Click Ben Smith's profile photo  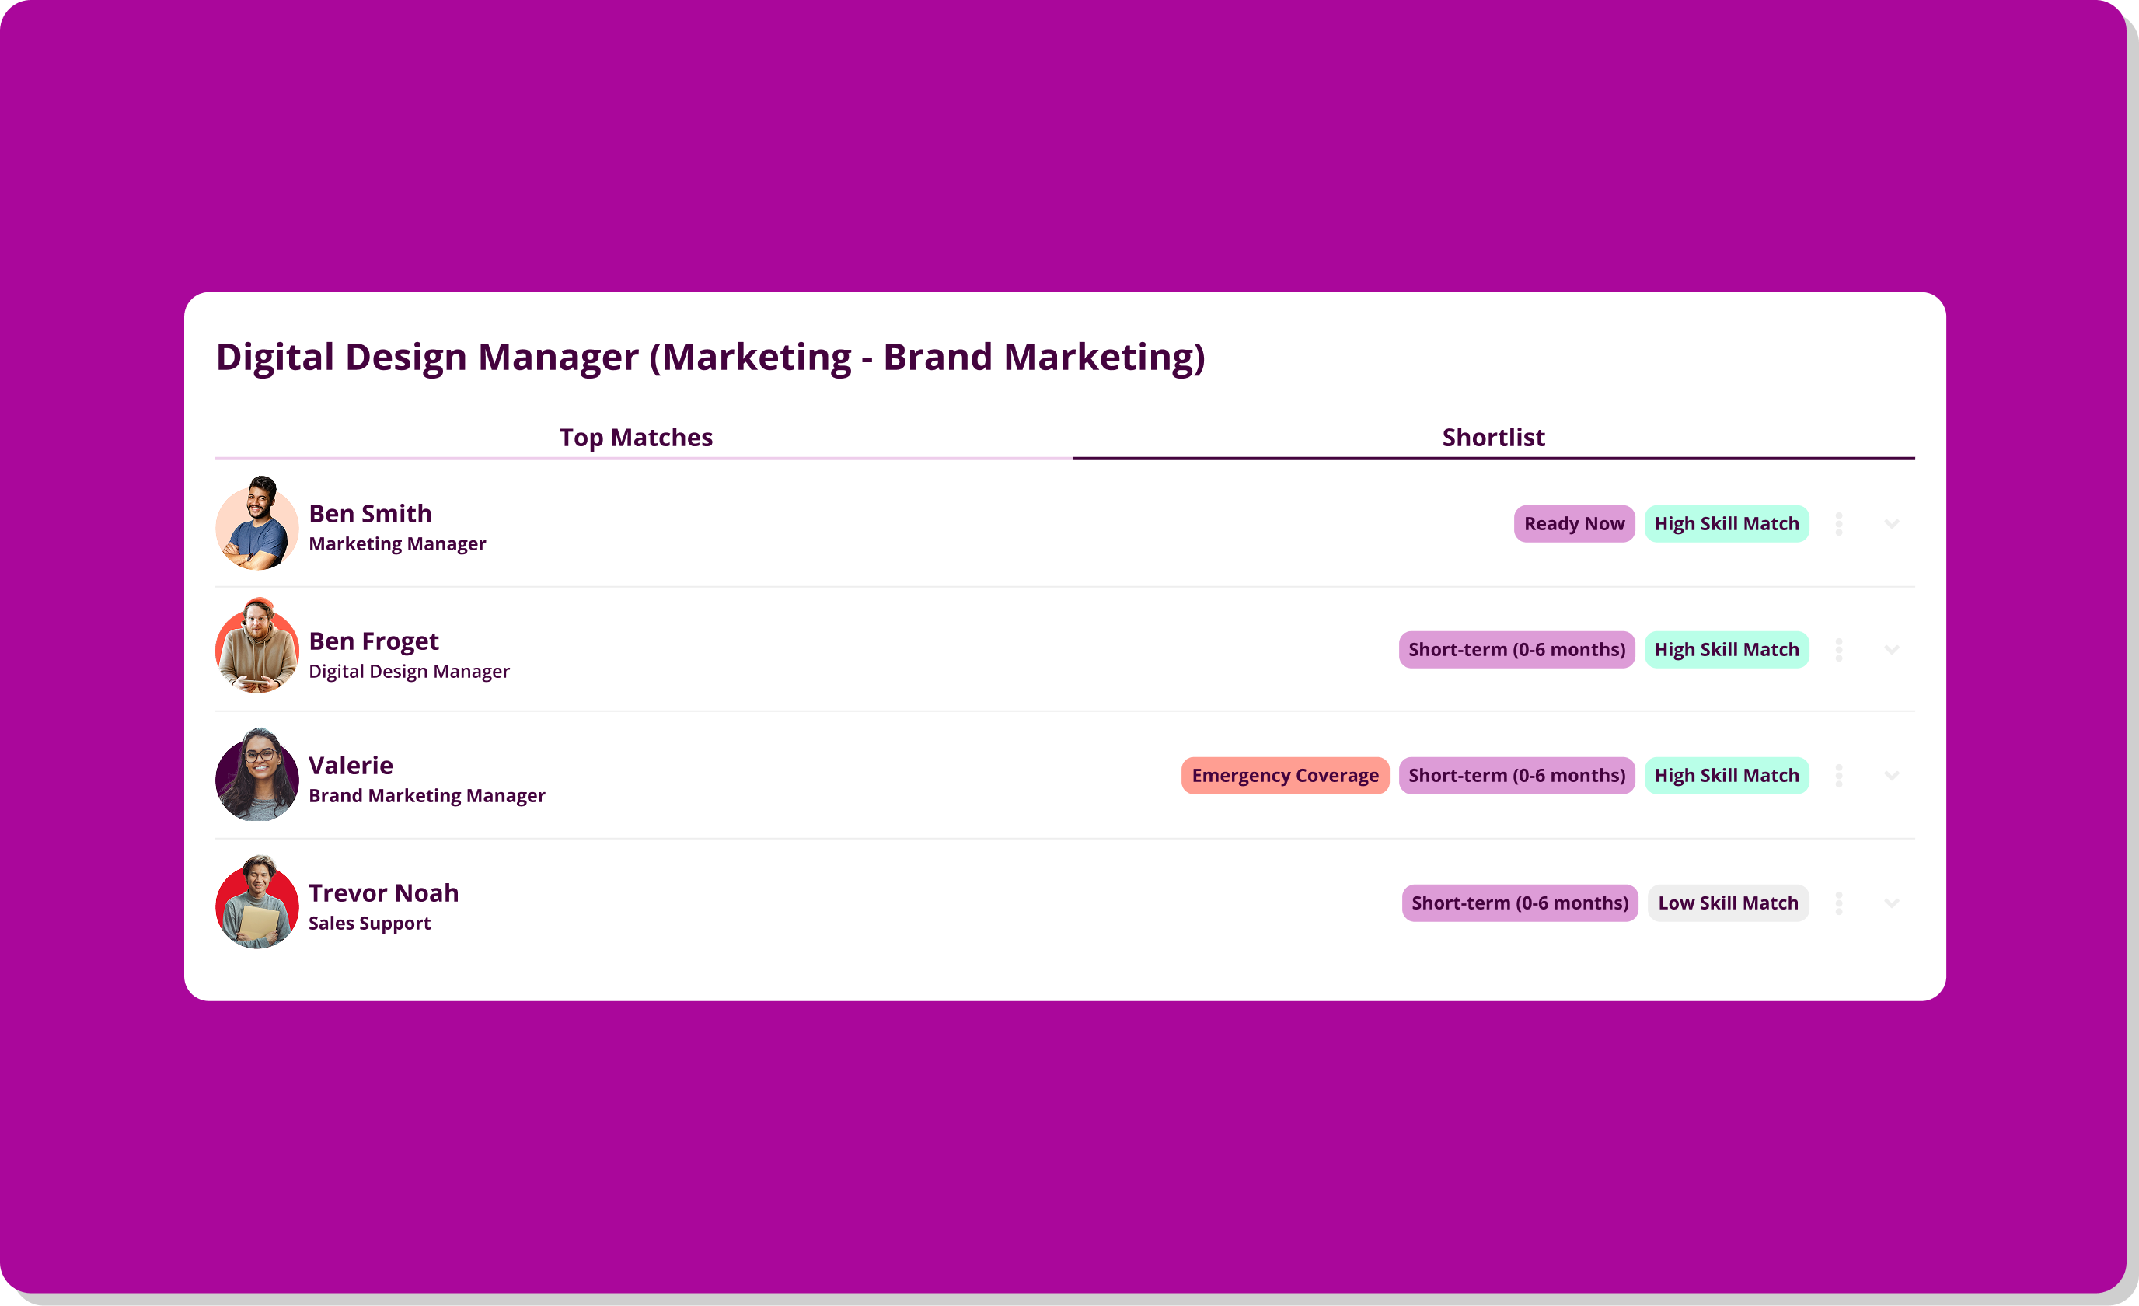click(x=257, y=524)
